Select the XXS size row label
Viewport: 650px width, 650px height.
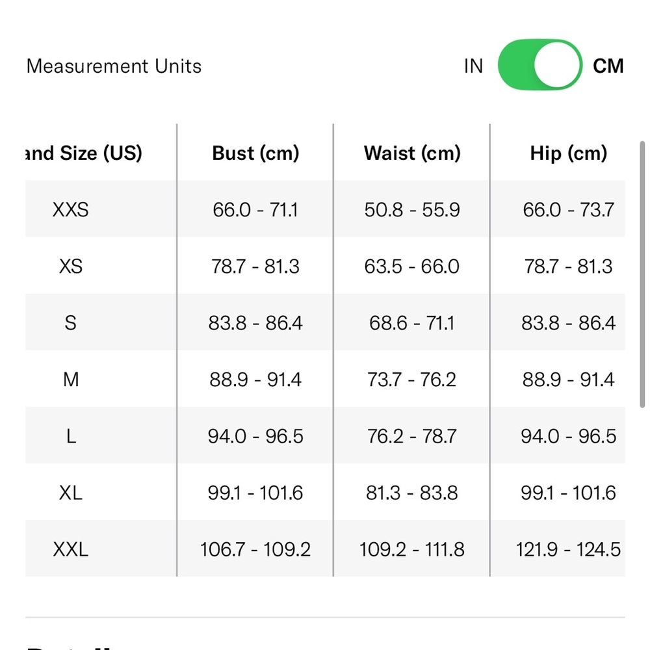tap(70, 209)
